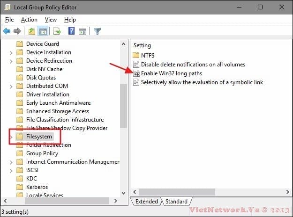Select Internet Communication Management label
This screenshot has height=217, width=293.
73,162
